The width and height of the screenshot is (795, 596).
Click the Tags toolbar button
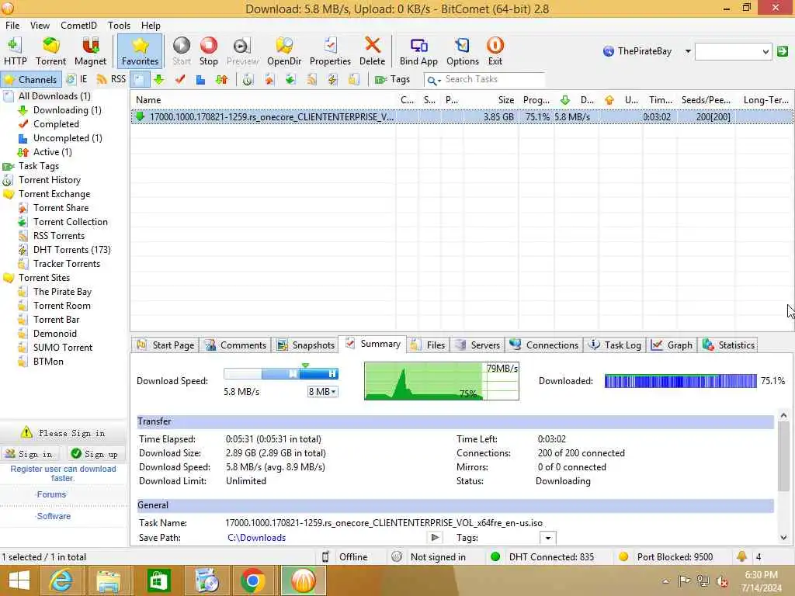pyautogui.click(x=392, y=80)
